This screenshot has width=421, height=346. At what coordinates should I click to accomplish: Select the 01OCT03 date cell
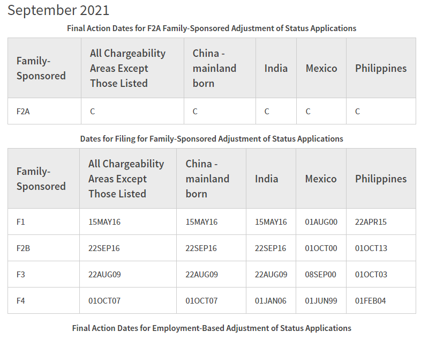[371, 275]
